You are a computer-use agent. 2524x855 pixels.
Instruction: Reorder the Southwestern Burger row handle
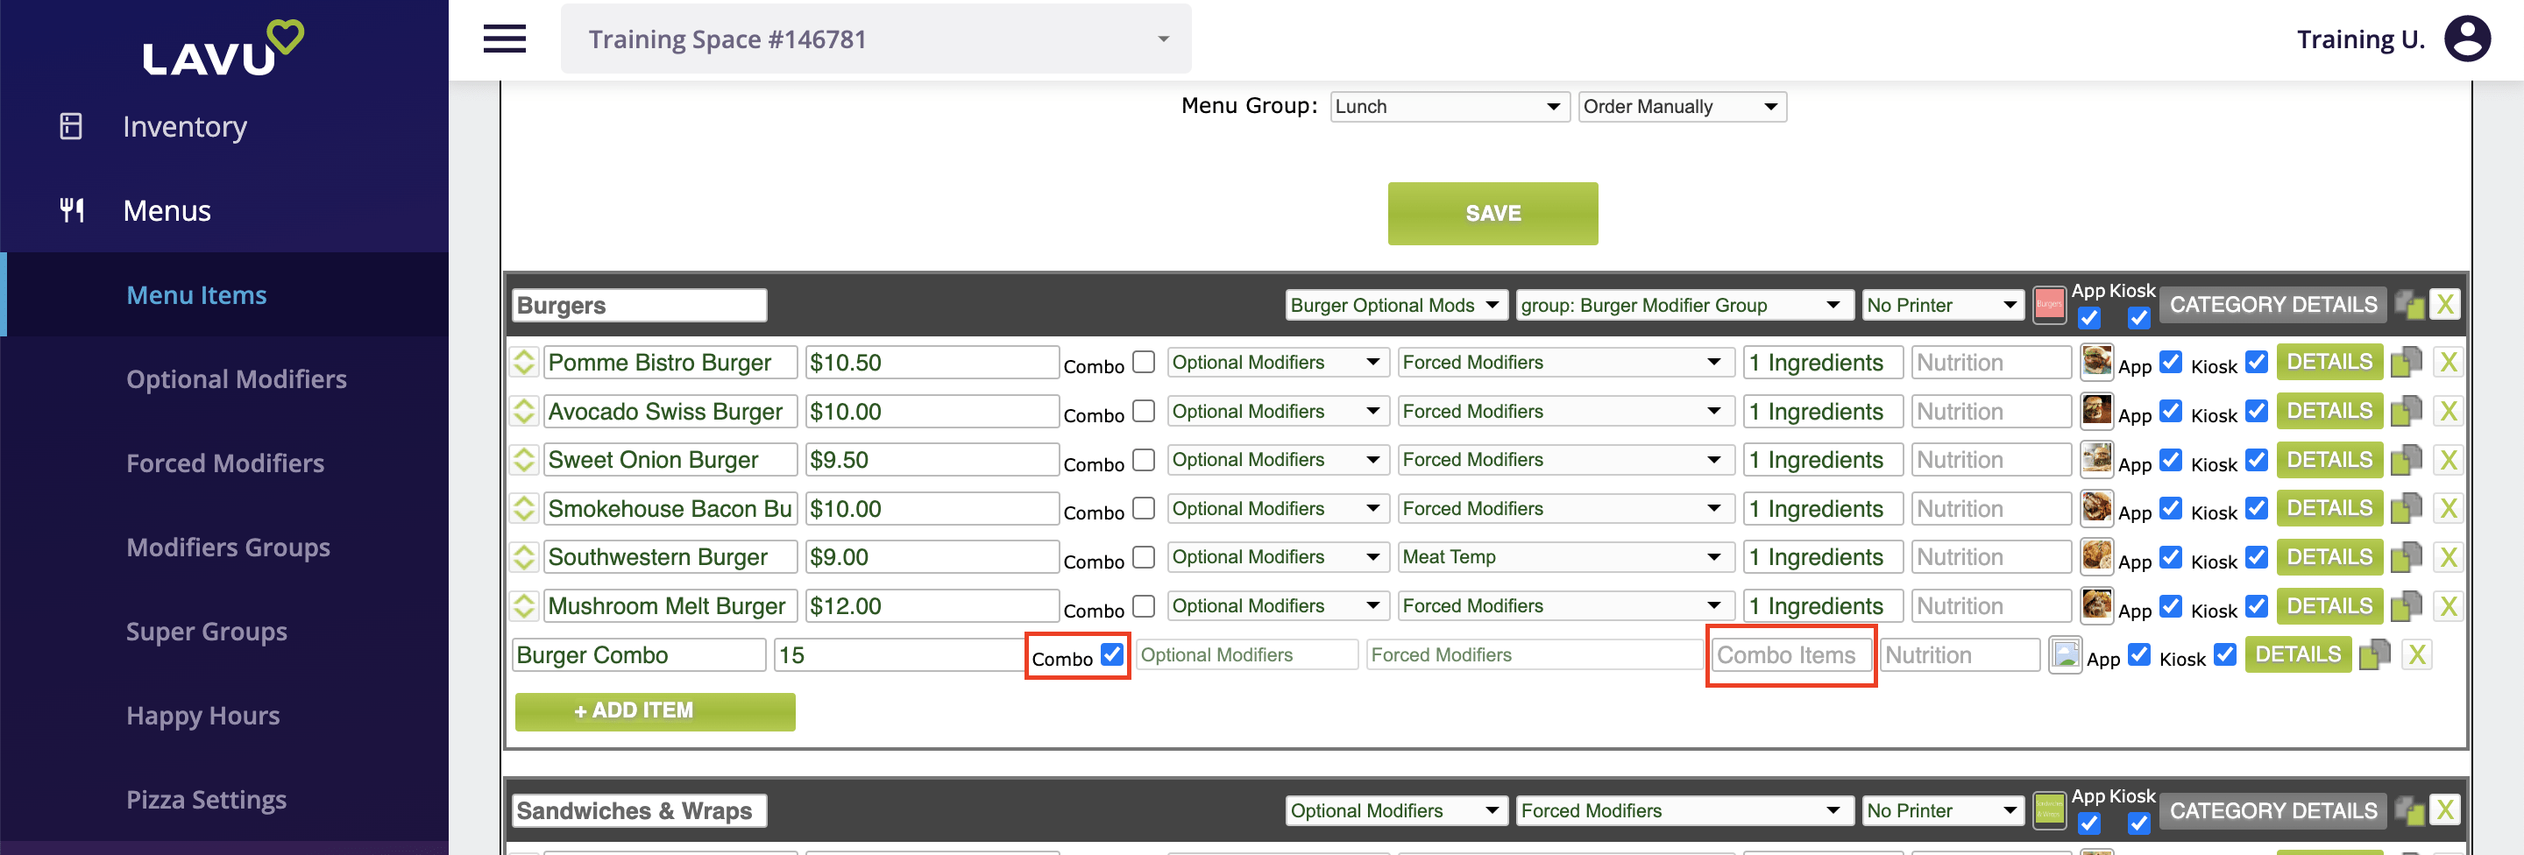(x=524, y=557)
